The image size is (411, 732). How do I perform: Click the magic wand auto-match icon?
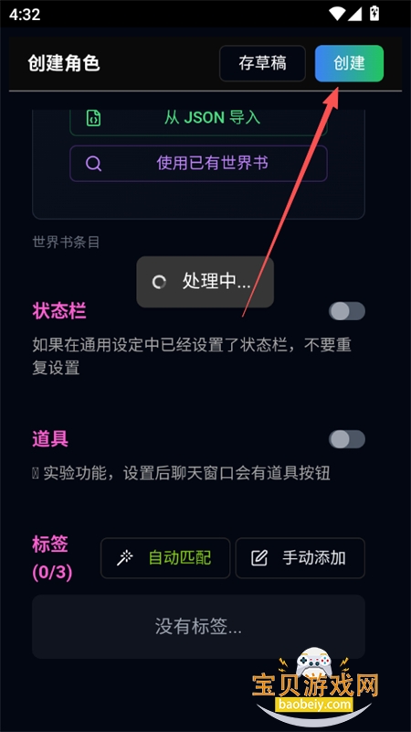click(124, 558)
